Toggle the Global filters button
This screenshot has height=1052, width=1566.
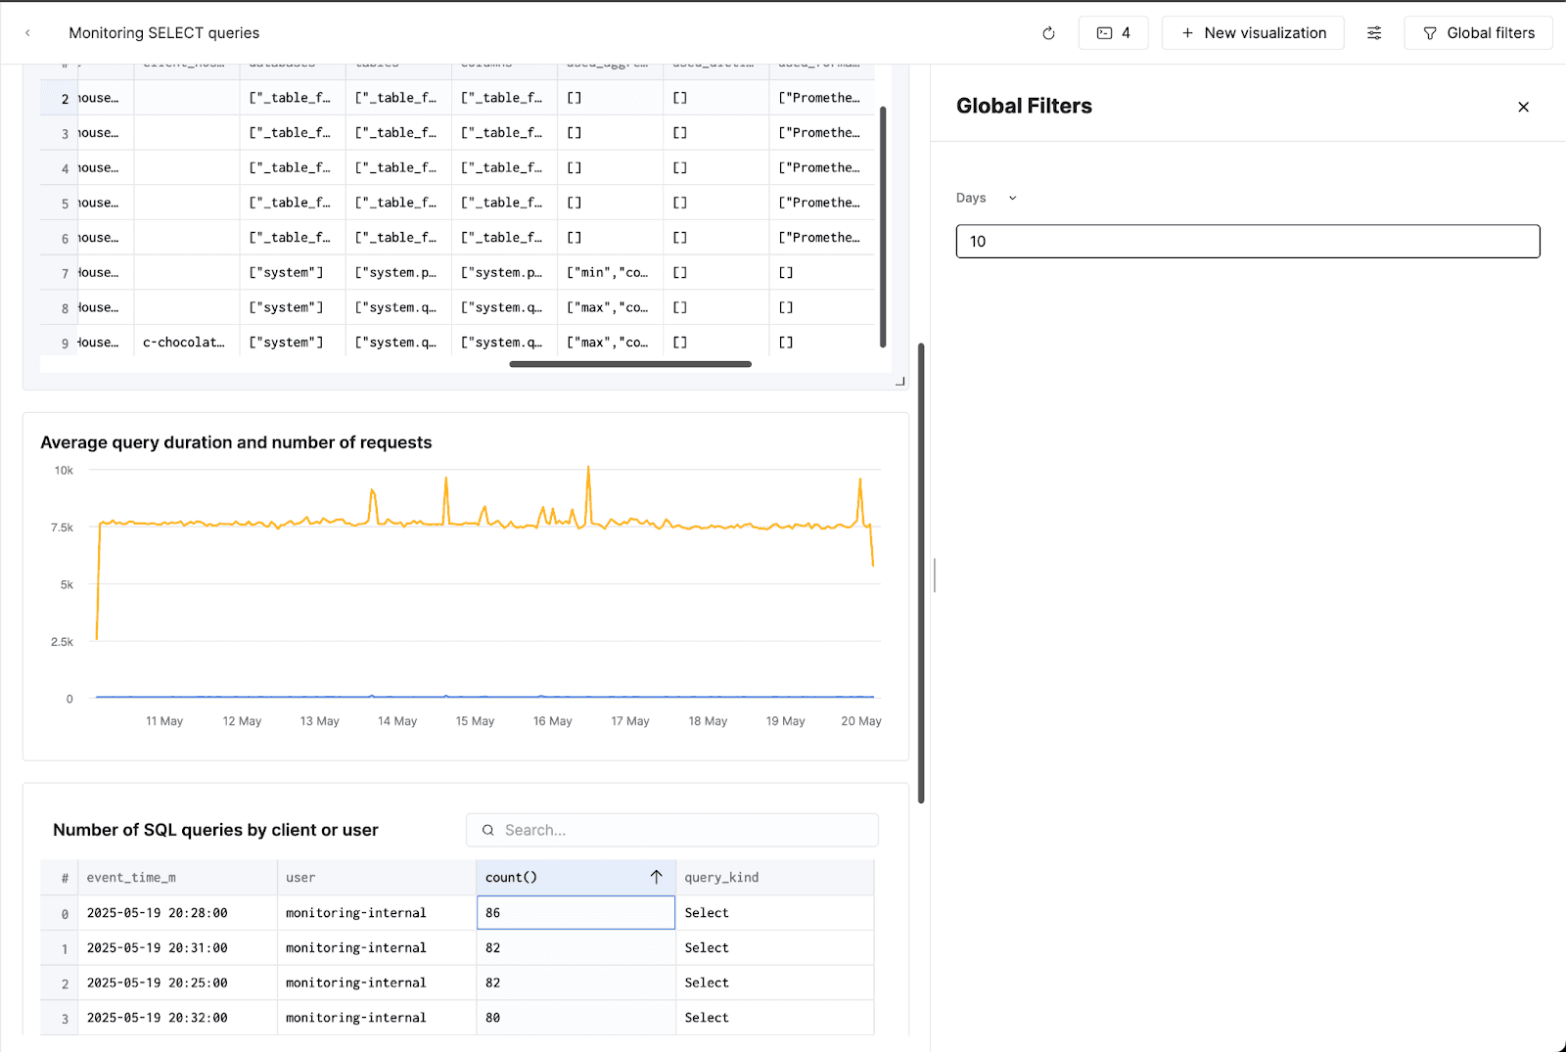[x=1478, y=33]
